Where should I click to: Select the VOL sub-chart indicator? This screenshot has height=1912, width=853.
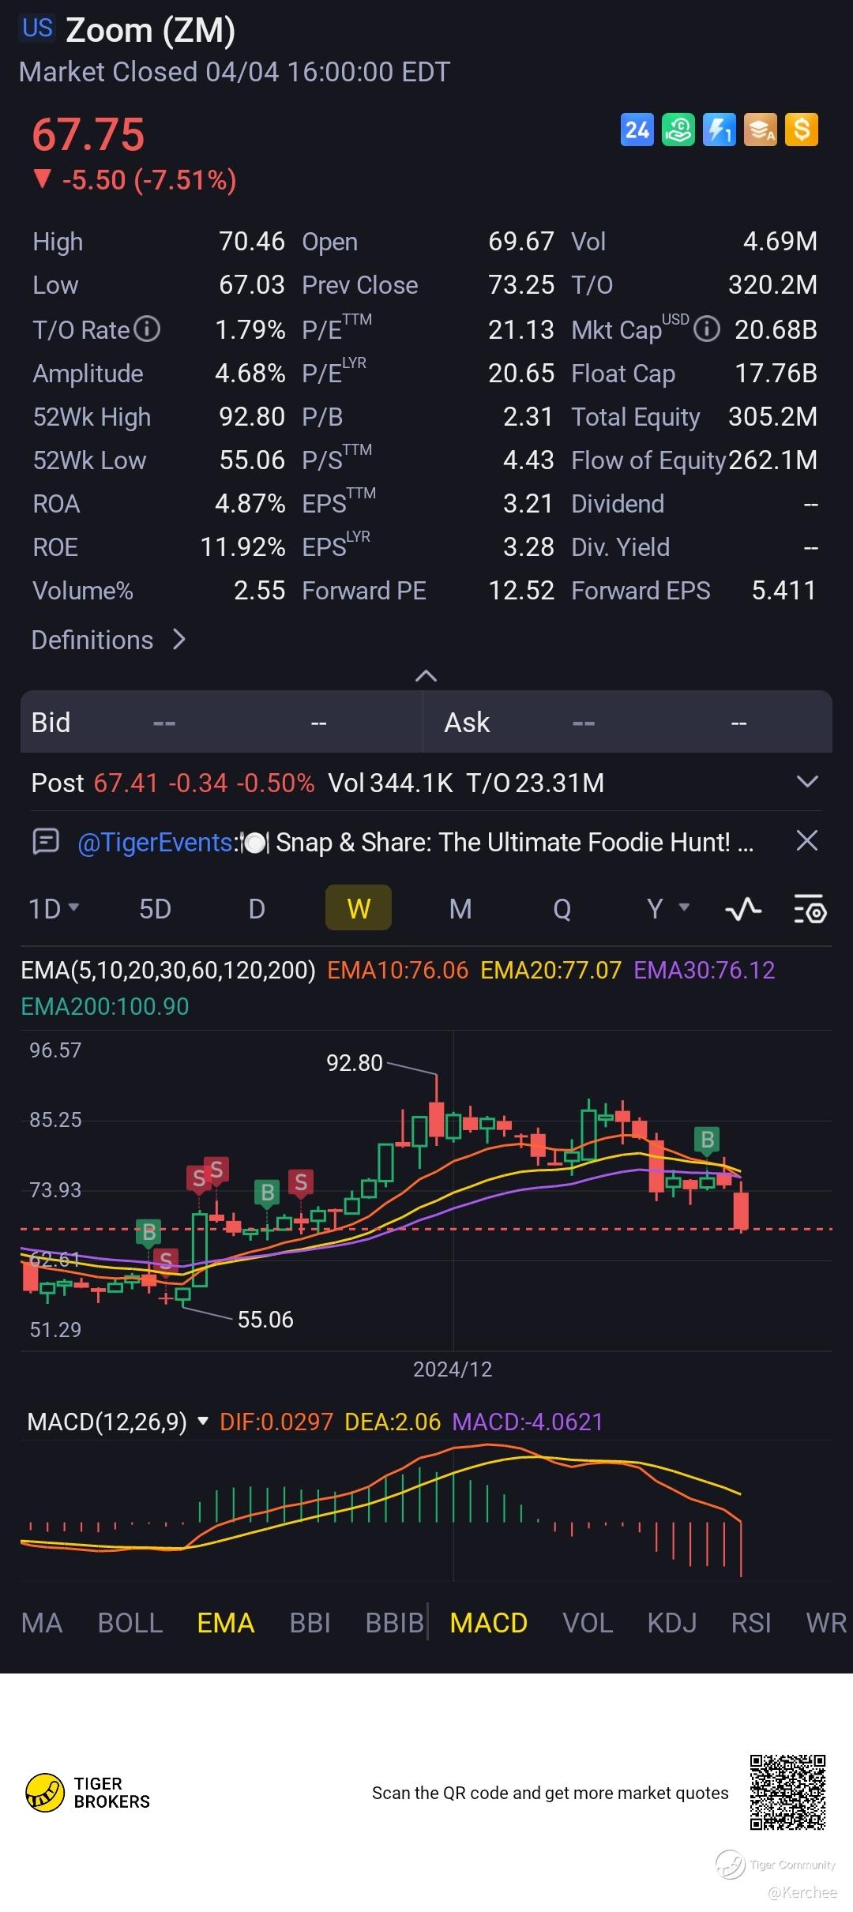[588, 1622]
